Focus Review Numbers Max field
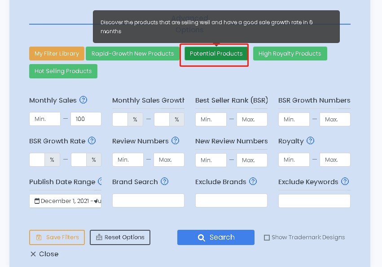 pos(169,160)
